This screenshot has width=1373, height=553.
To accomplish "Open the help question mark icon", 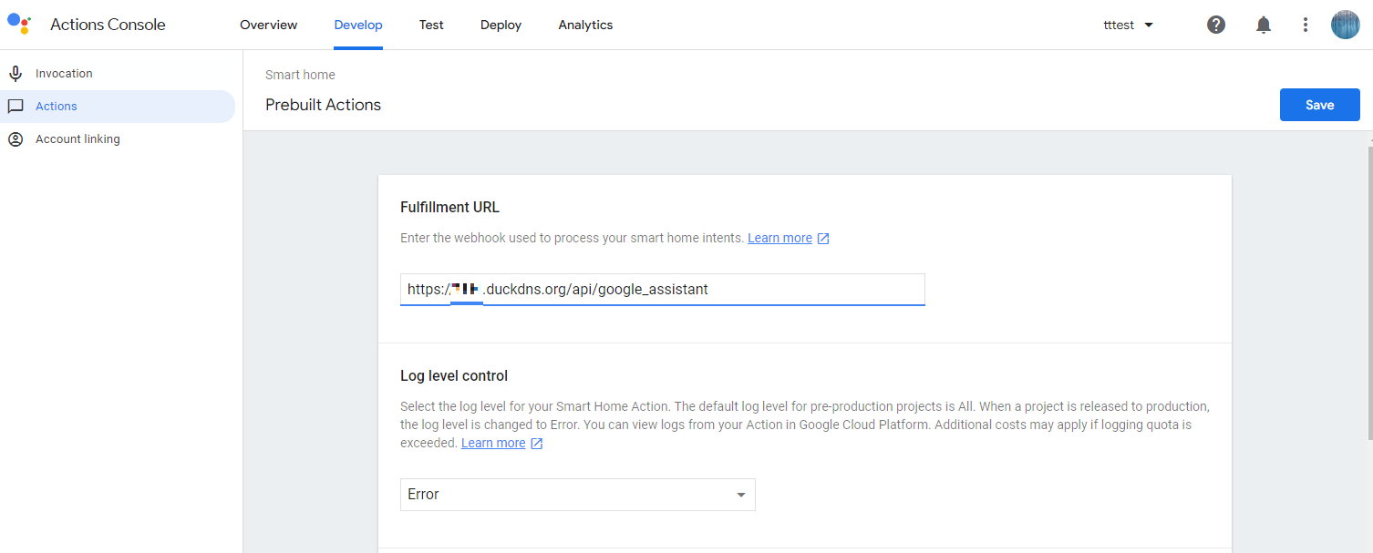I will (1216, 25).
